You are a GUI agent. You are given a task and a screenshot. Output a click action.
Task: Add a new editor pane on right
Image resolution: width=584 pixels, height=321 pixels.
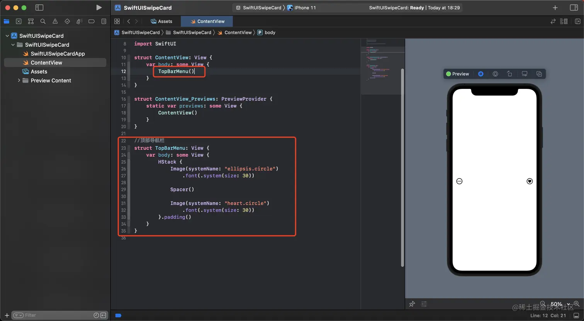pos(578,21)
